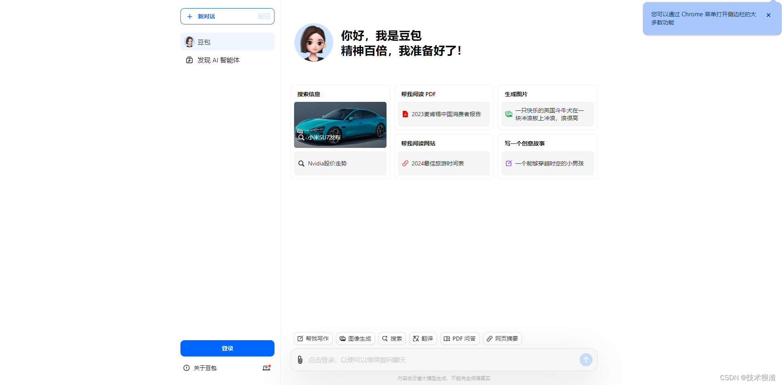Click the PDF icon next to 2023麦肯锡中国消费者报告
Viewport: 782px width, 385px height.
tap(405, 114)
